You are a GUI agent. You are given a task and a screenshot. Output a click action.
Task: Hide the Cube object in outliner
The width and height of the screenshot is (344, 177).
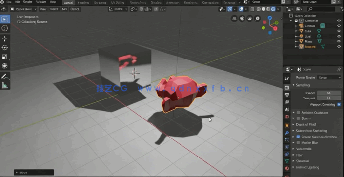pos(339,31)
